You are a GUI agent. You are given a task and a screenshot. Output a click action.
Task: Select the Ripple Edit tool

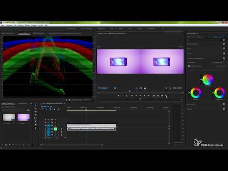(x=36, y=112)
